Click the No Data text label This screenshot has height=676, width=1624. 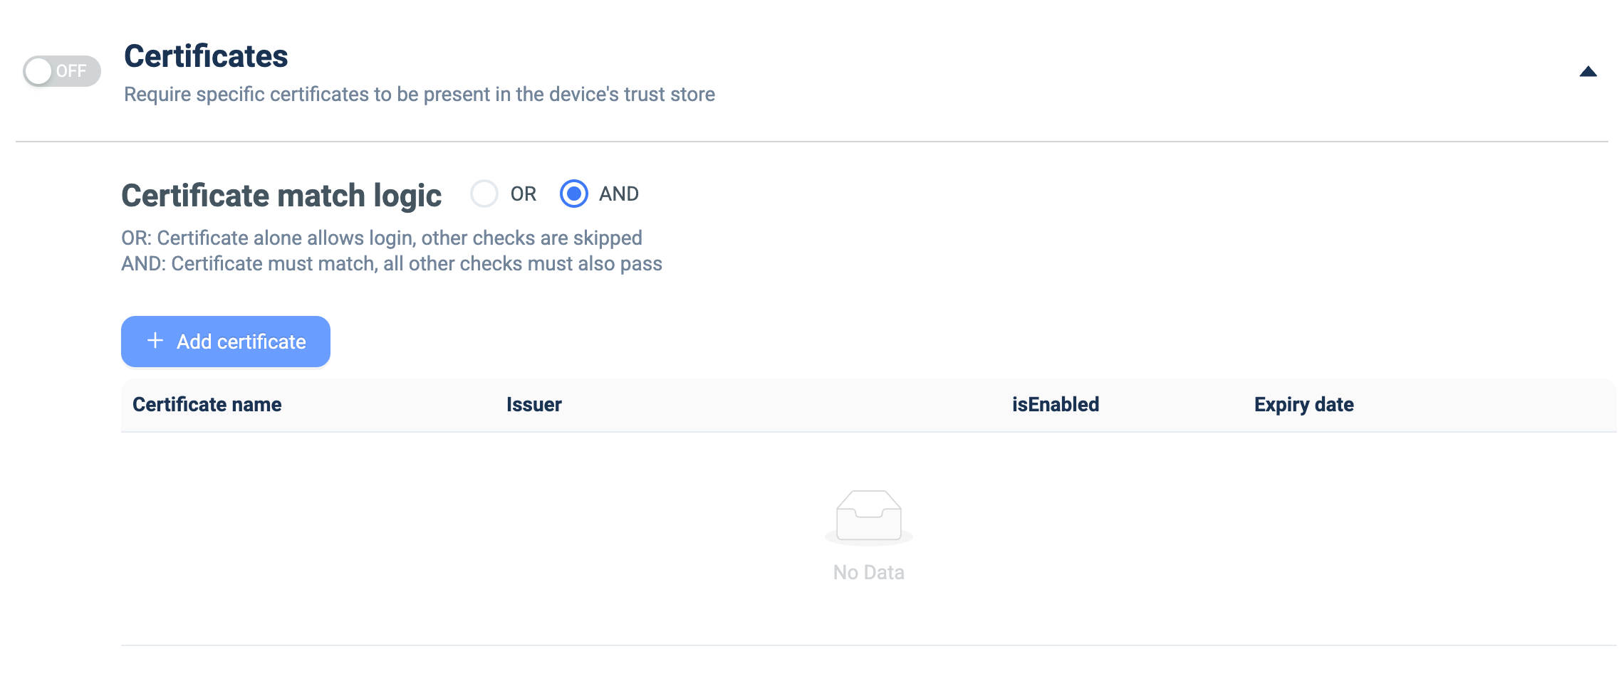click(869, 572)
